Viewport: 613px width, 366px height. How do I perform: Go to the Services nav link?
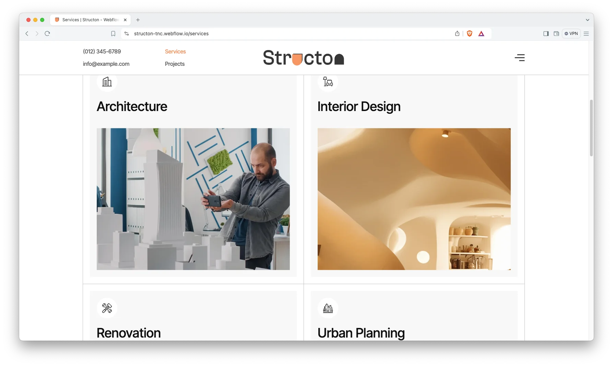[x=175, y=51]
